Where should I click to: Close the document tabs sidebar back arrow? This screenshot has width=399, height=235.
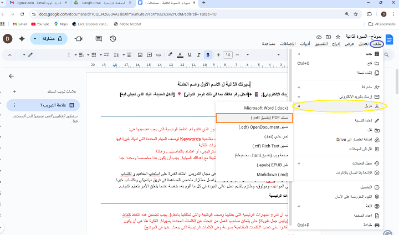[x=11, y=76]
